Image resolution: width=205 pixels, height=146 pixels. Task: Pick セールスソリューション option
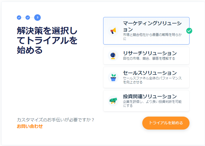pos(150,73)
